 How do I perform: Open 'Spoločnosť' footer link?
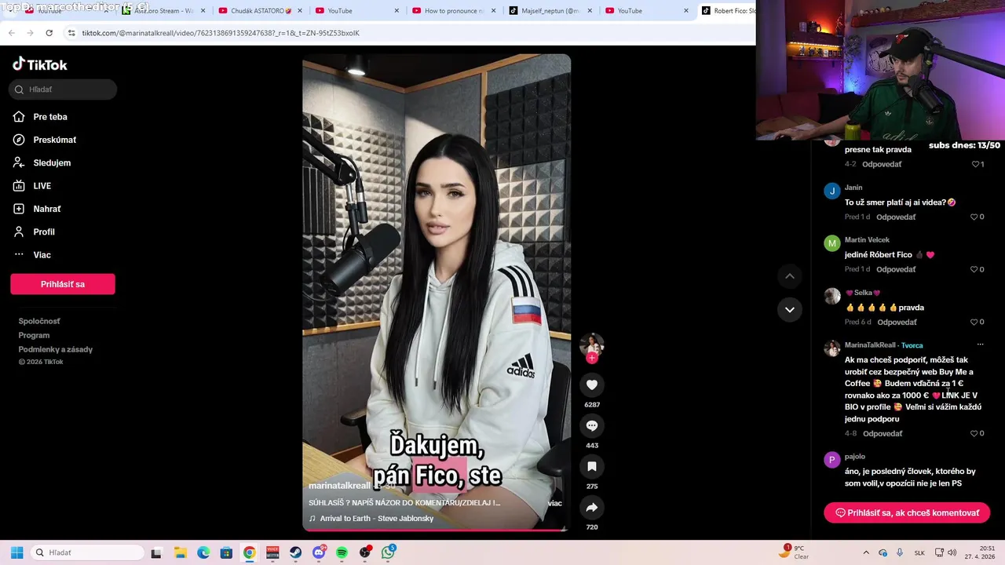point(39,321)
